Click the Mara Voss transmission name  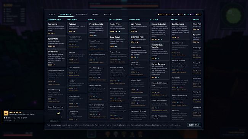[x=15, y=112]
